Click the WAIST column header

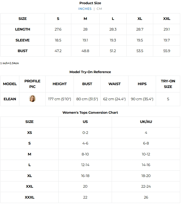click(x=114, y=84)
